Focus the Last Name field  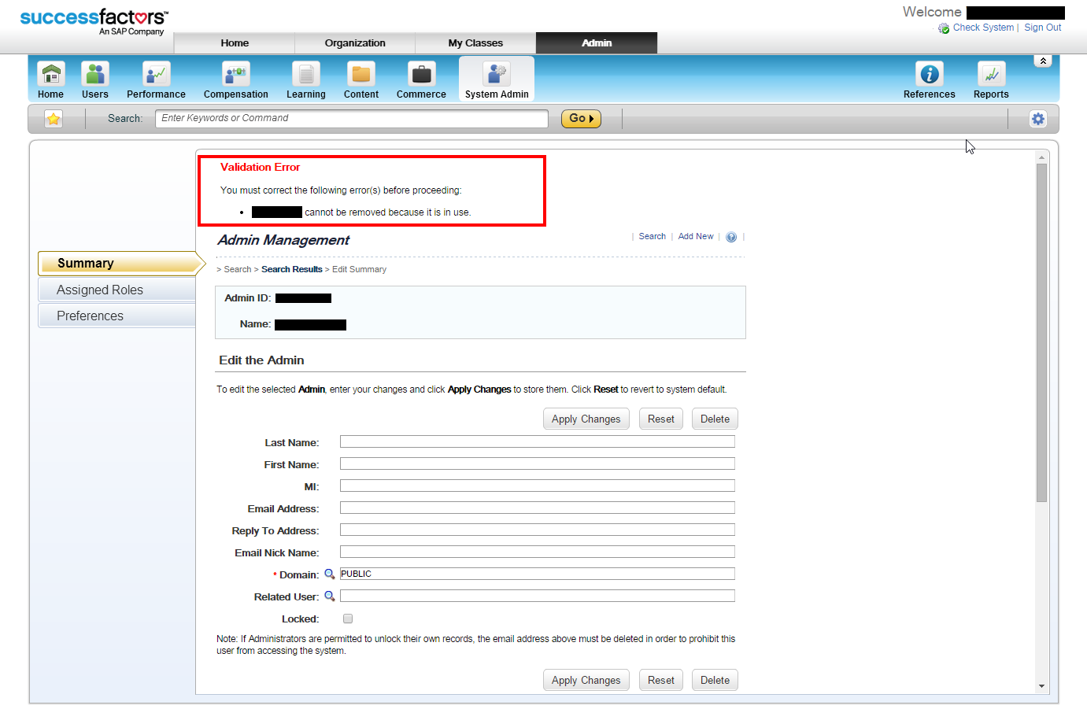pyautogui.click(x=538, y=441)
